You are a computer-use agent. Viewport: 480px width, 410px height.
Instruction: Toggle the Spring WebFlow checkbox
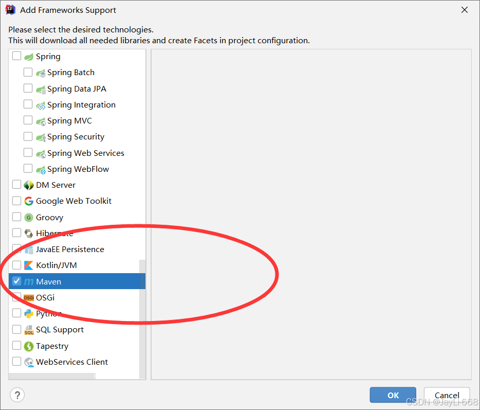pyautogui.click(x=28, y=168)
